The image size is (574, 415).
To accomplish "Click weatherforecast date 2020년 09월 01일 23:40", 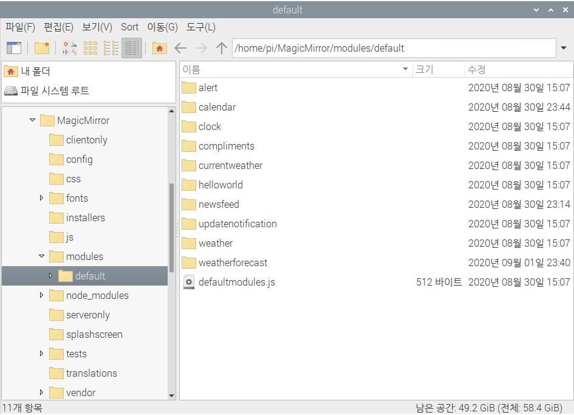I will click(x=519, y=262).
